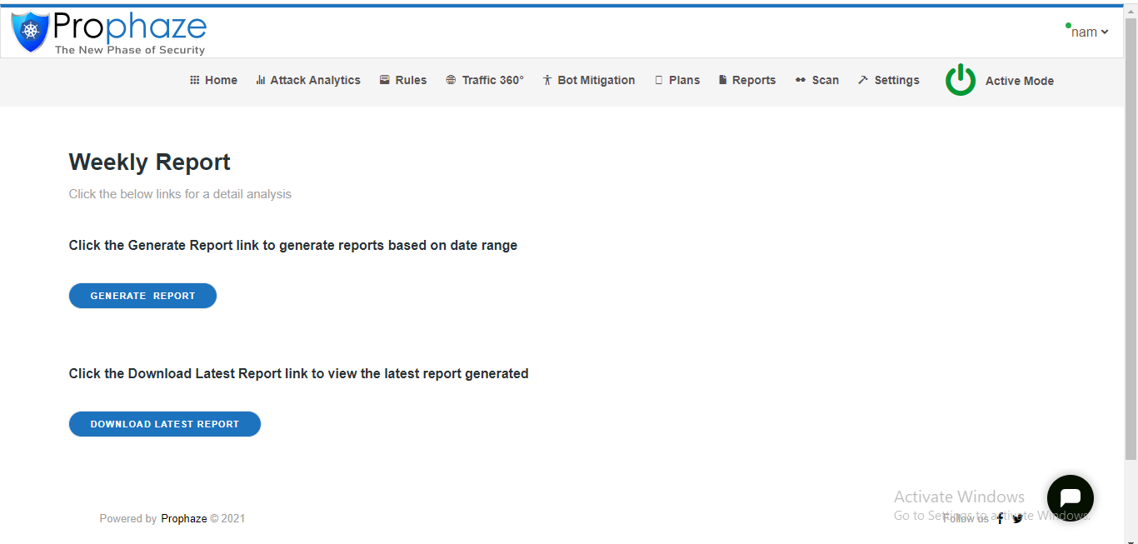Click the vertical page scrollbar
Viewport: 1138px width, 544px height.
coord(1131,250)
